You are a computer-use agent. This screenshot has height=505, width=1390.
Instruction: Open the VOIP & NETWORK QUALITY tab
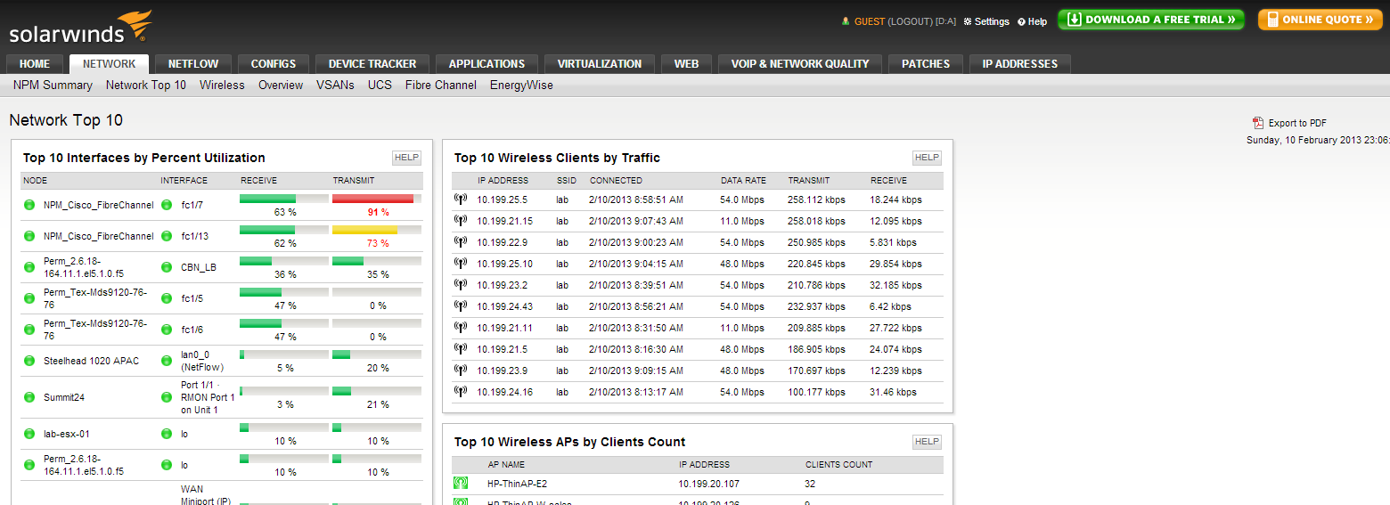pos(800,64)
